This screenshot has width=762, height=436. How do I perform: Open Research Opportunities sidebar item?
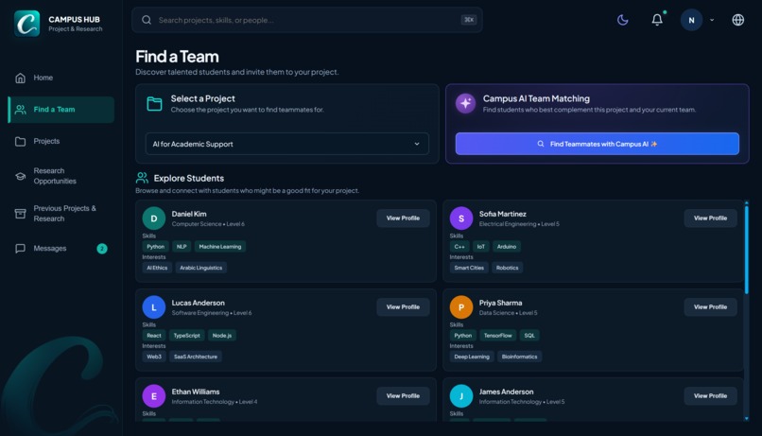[61, 176]
